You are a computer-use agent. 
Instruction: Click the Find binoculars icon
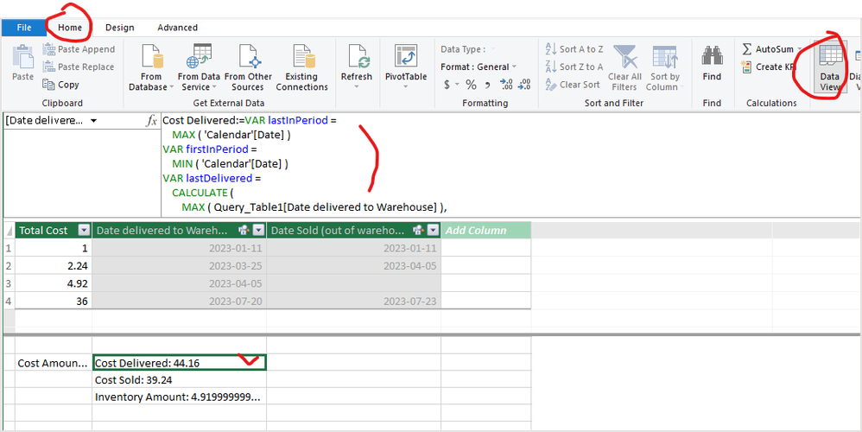pyautogui.click(x=712, y=55)
